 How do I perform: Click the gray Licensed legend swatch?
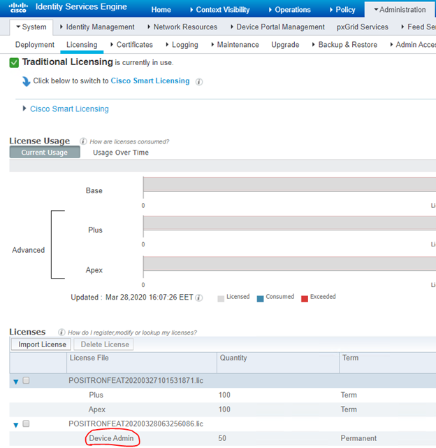pos(221,299)
